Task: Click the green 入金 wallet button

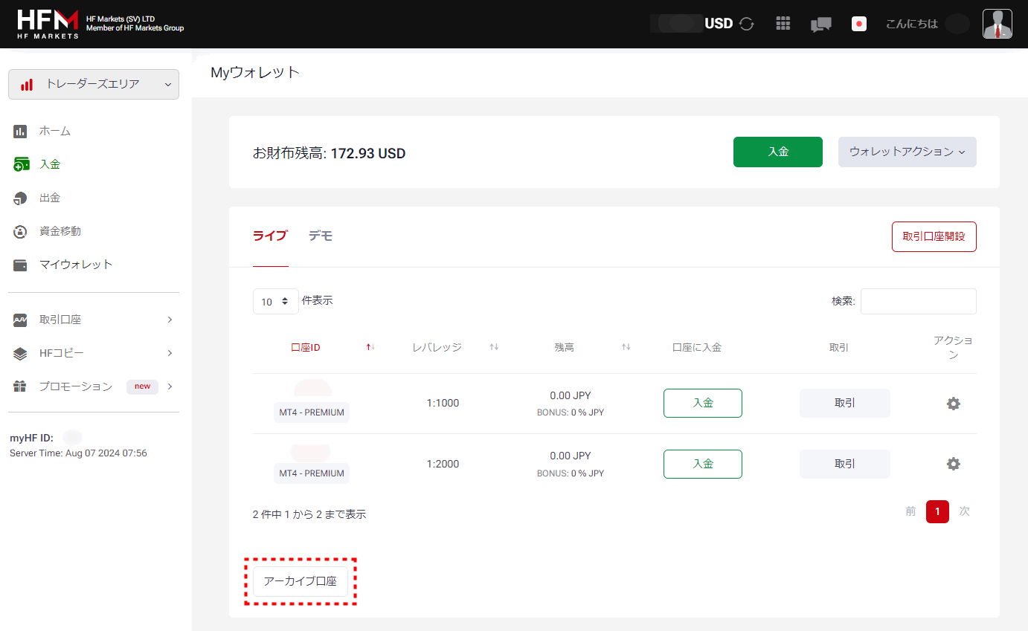Action: [778, 152]
